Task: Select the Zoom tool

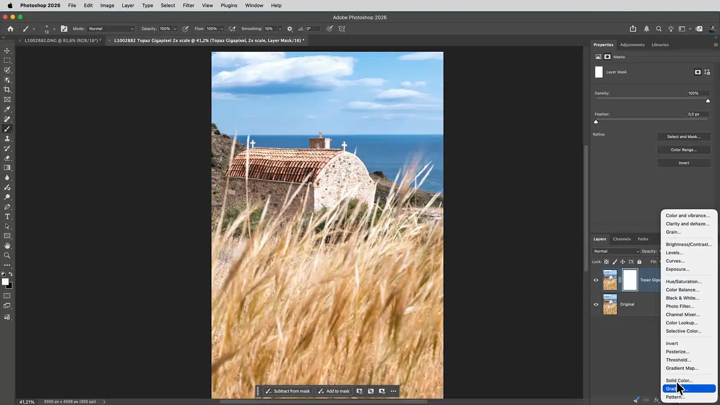Action: (x=7, y=255)
